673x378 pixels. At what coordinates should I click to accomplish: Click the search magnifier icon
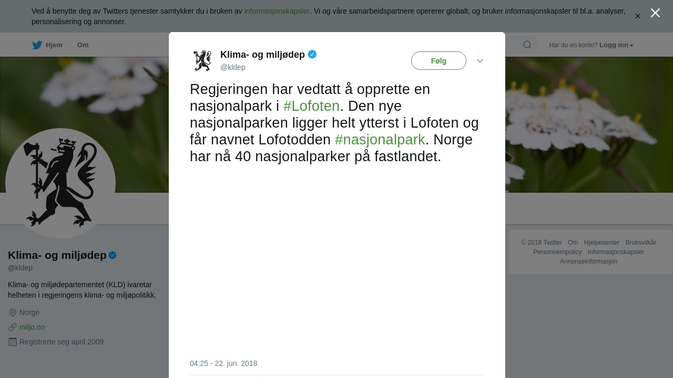[527, 45]
